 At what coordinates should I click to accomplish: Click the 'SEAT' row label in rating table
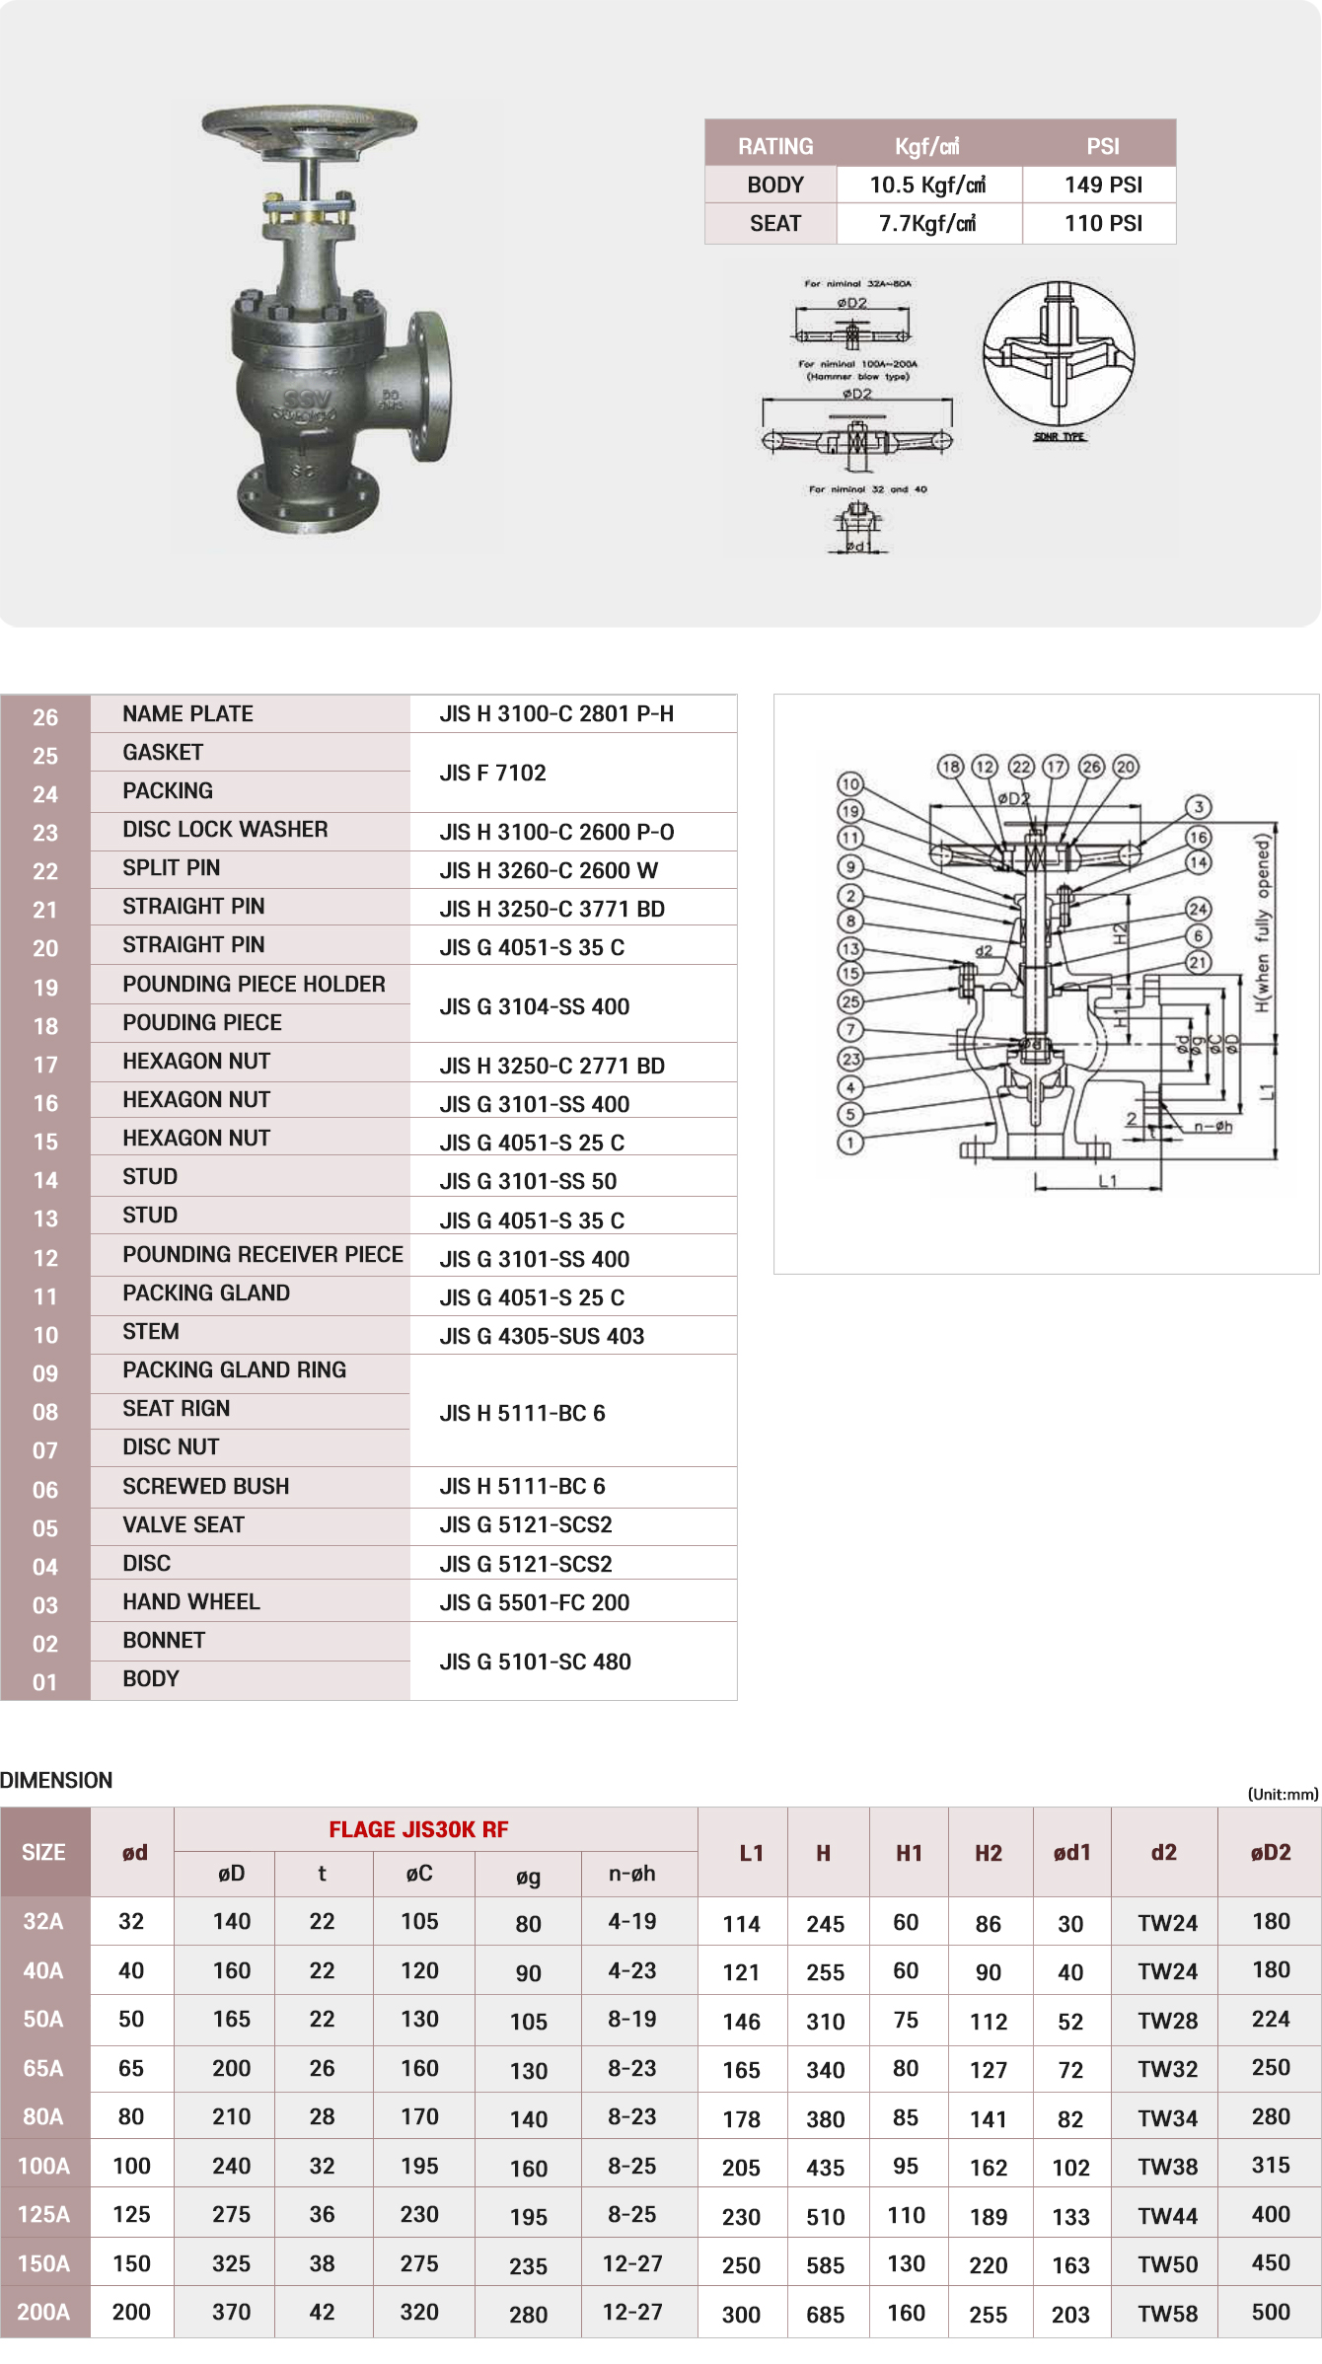(775, 224)
